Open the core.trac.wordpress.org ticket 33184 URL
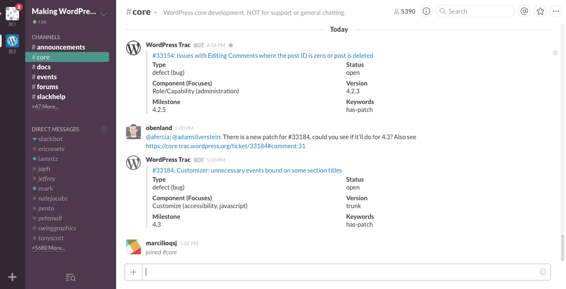The height and width of the screenshot is (289, 566). 225,146
